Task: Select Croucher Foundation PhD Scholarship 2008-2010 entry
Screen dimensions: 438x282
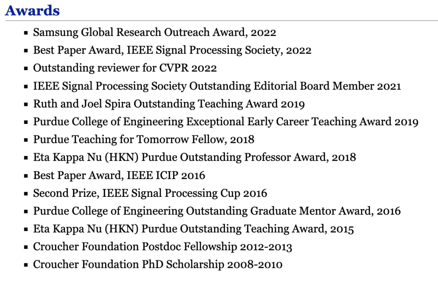Action: click(x=158, y=265)
